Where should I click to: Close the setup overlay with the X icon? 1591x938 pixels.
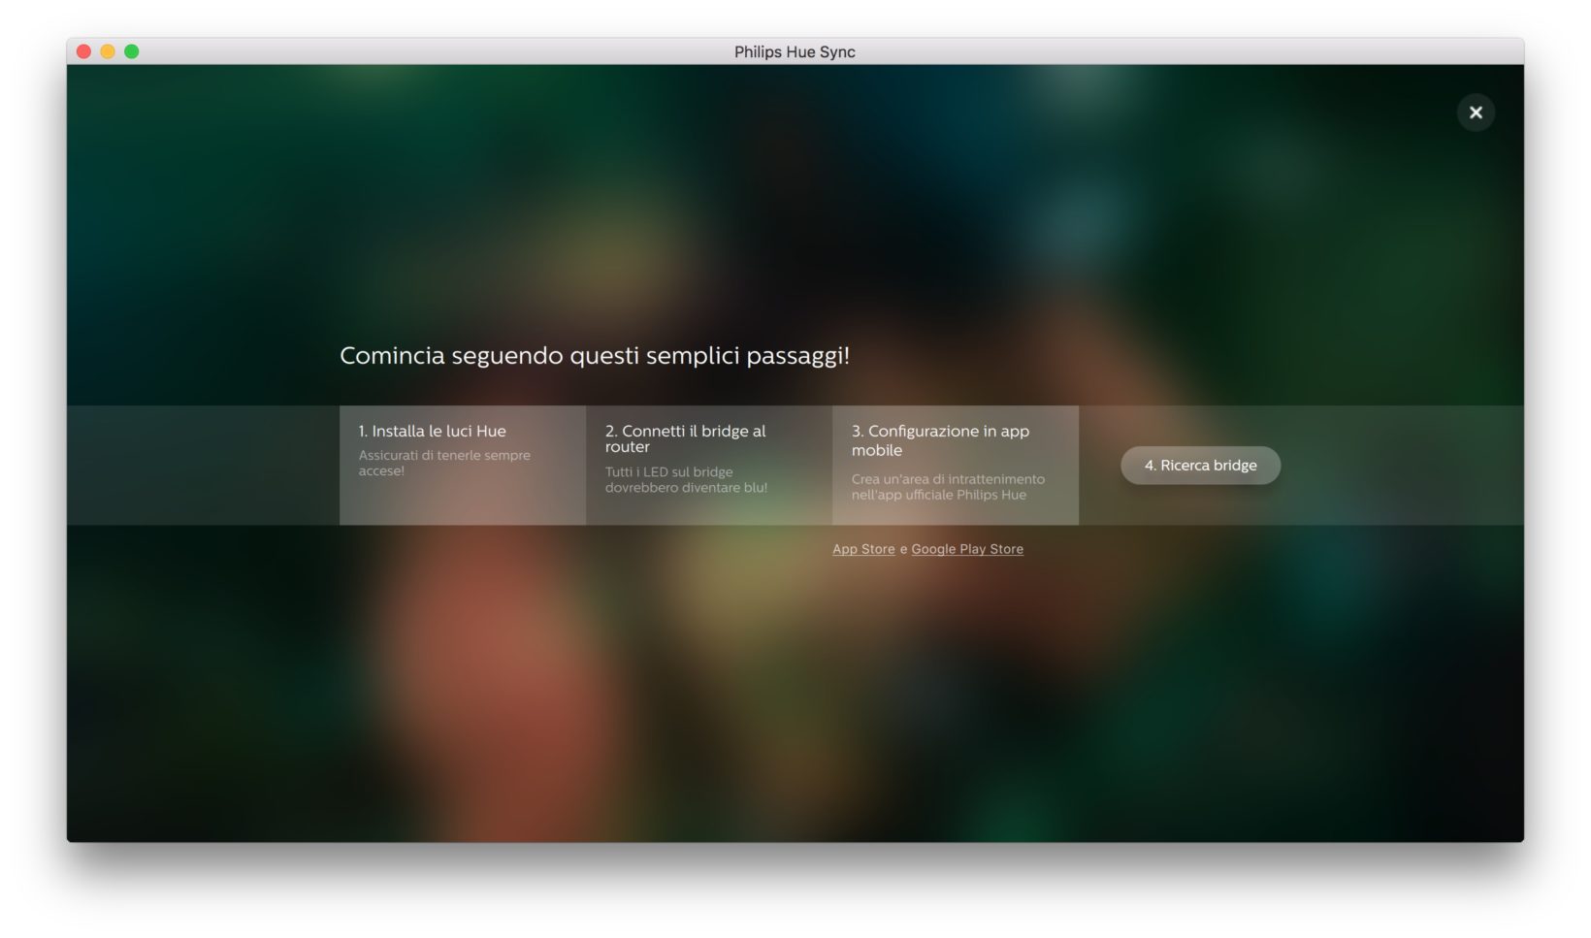pos(1476,113)
